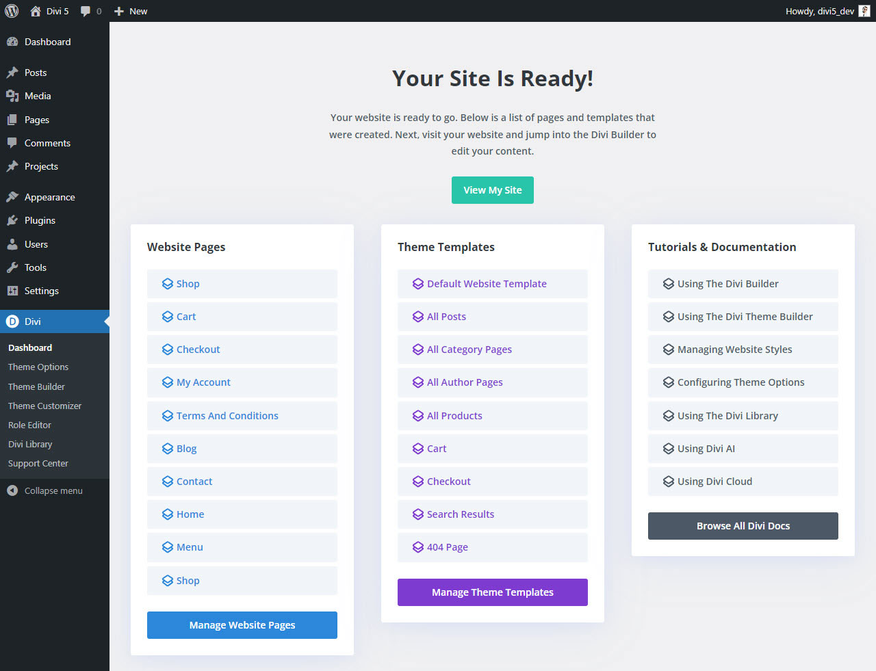Select Theme Builder from the Divi submenu

click(36, 386)
